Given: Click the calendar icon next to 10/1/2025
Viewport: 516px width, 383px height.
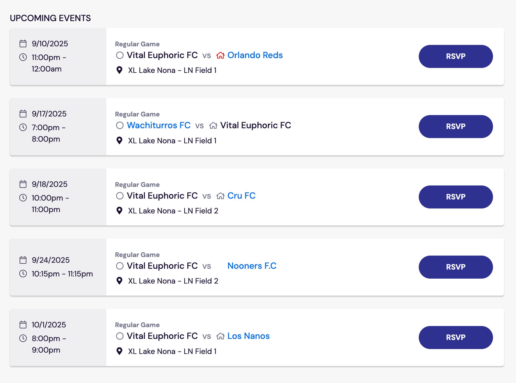Looking at the screenshot, I should click(23, 325).
